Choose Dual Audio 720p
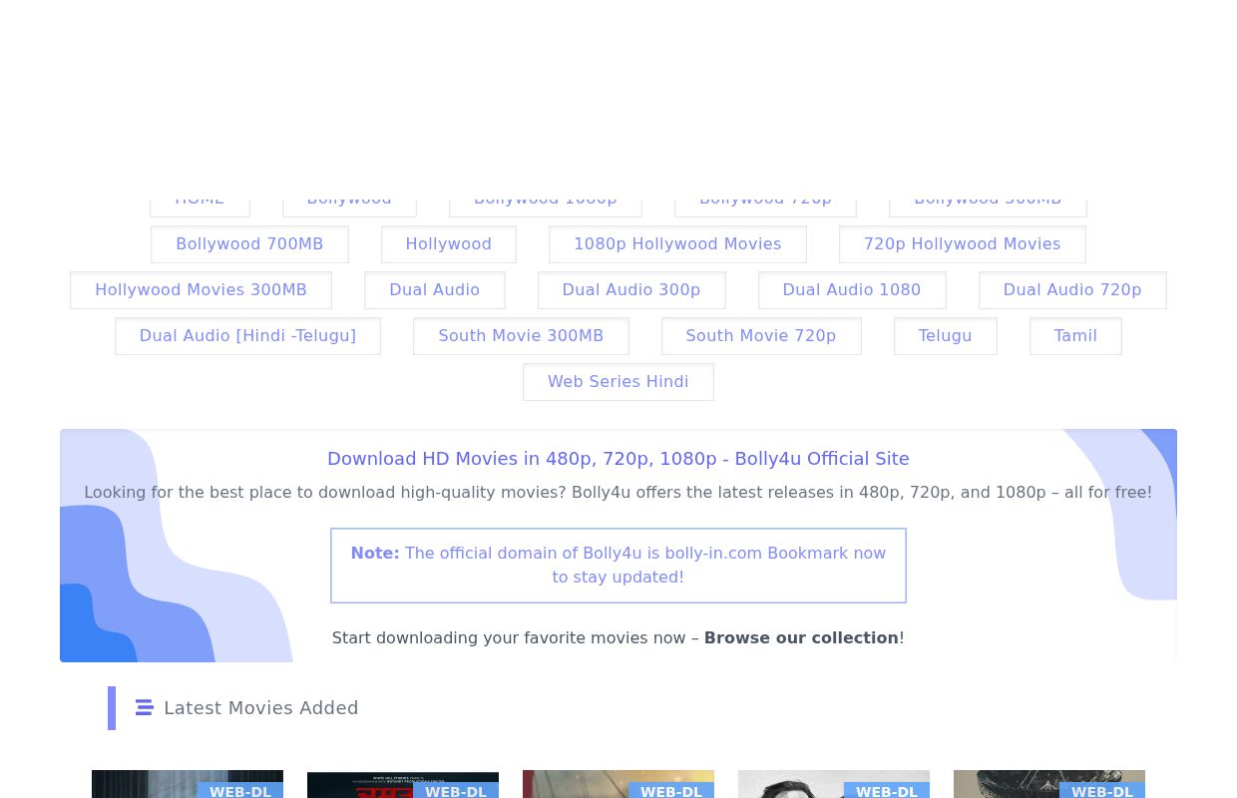Image resolution: width=1237 pixels, height=798 pixels. click(x=1072, y=290)
